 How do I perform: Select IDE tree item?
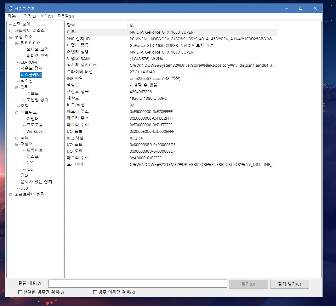(30, 169)
